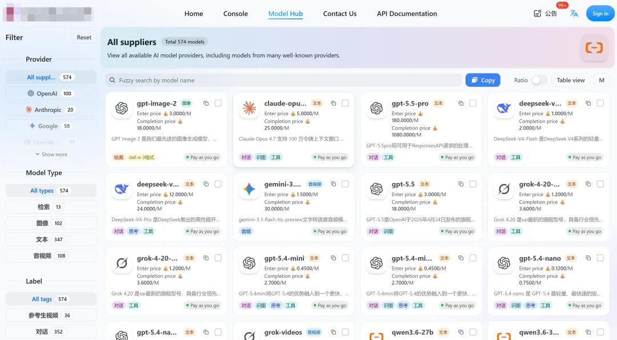Open the gemini-3... Google logo icon
Viewport: 617px width, 340px height.
click(249, 189)
